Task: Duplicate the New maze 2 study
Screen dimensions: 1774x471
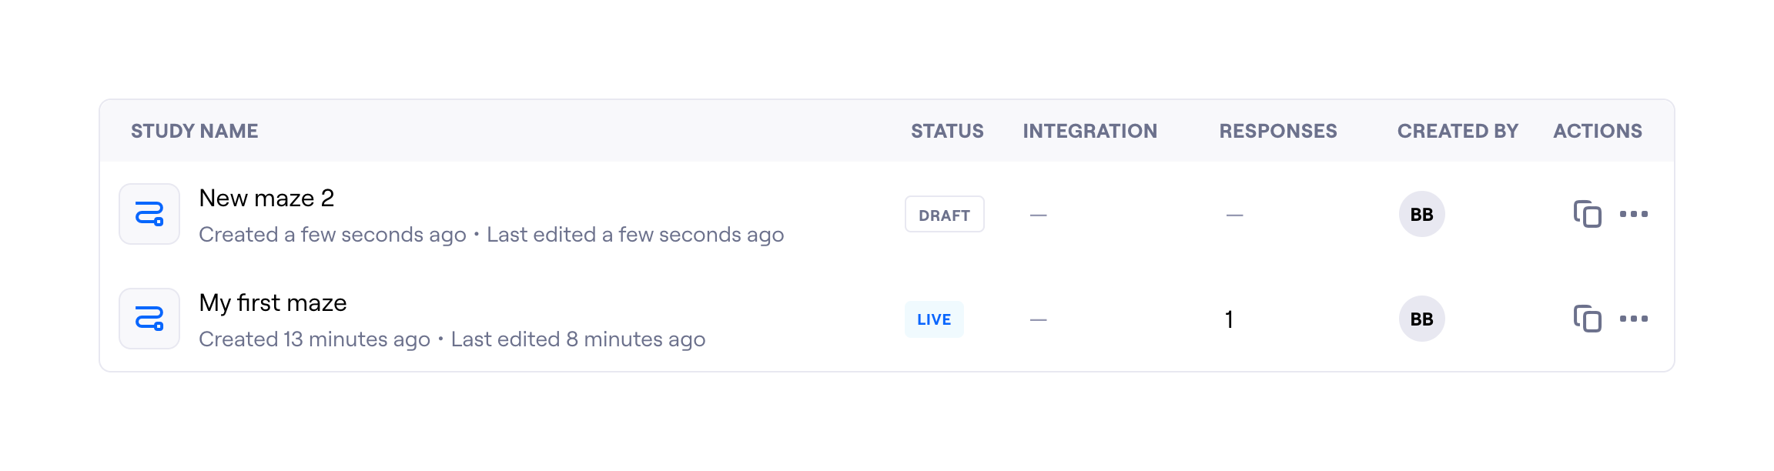Action: [1587, 214]
